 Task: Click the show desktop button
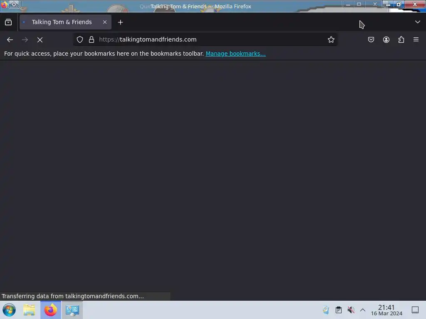[x=415, y=310]
